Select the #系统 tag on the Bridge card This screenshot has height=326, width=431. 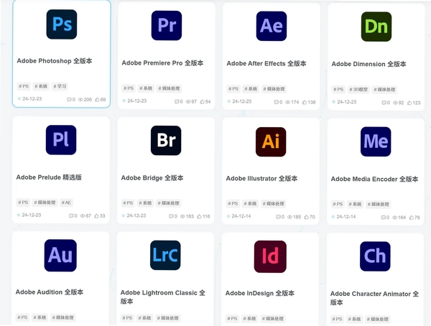click(145, 203)
